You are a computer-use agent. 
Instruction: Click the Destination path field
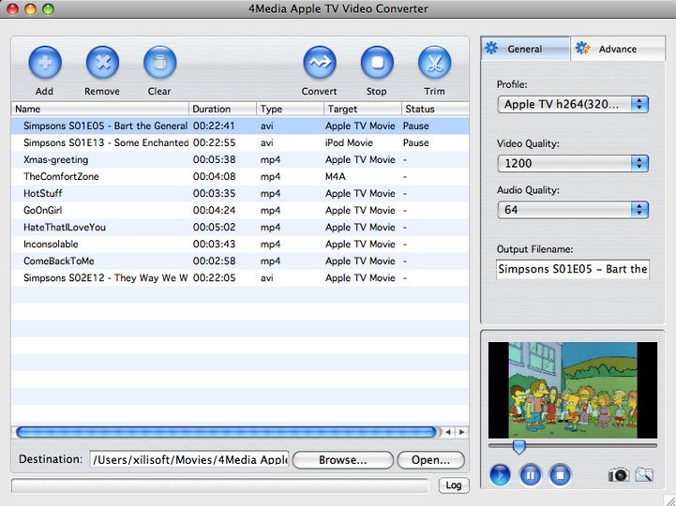point(189,459)
